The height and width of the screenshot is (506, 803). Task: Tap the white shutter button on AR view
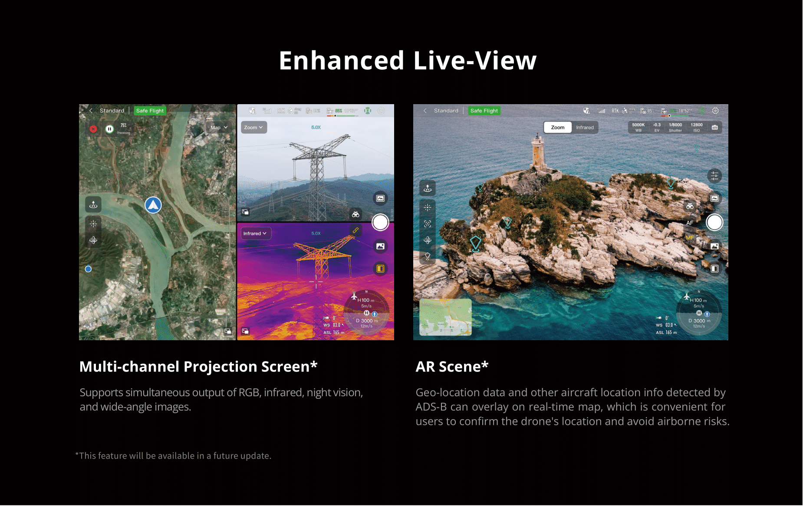(x=714, y=222)
